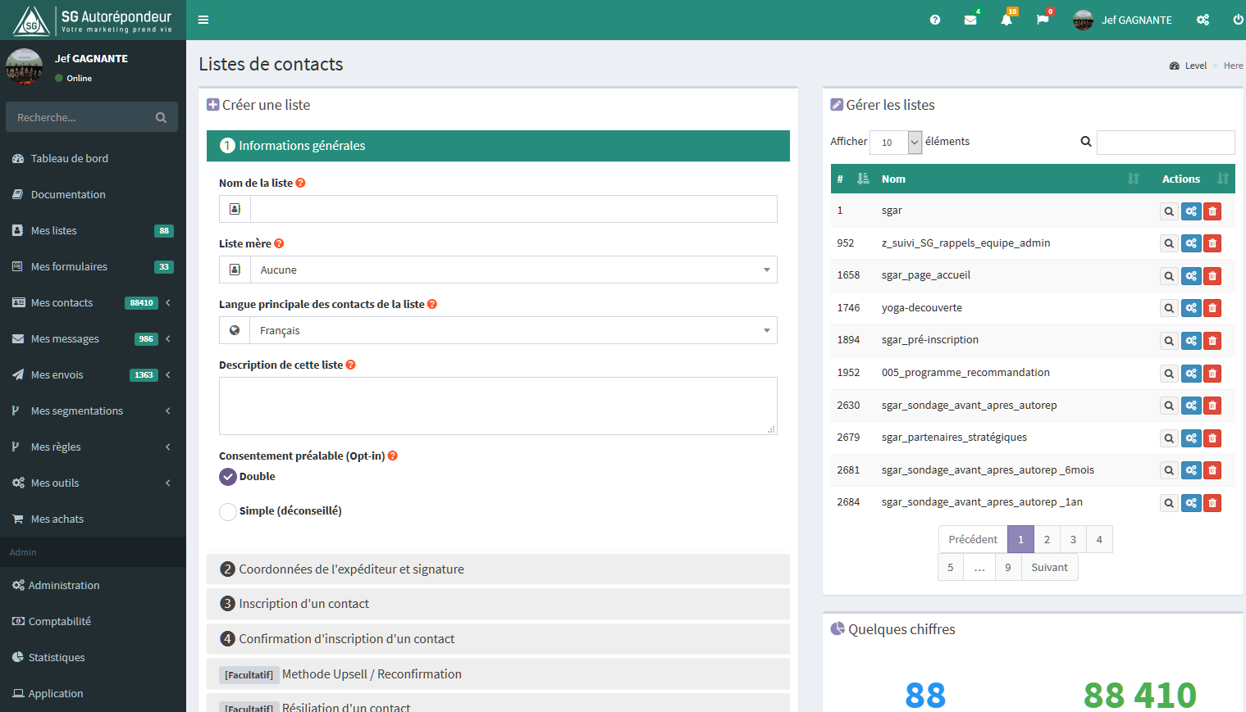Expand Inscription d'un contact section
This screenshot has width=1246, height=712.
point(498,604)
